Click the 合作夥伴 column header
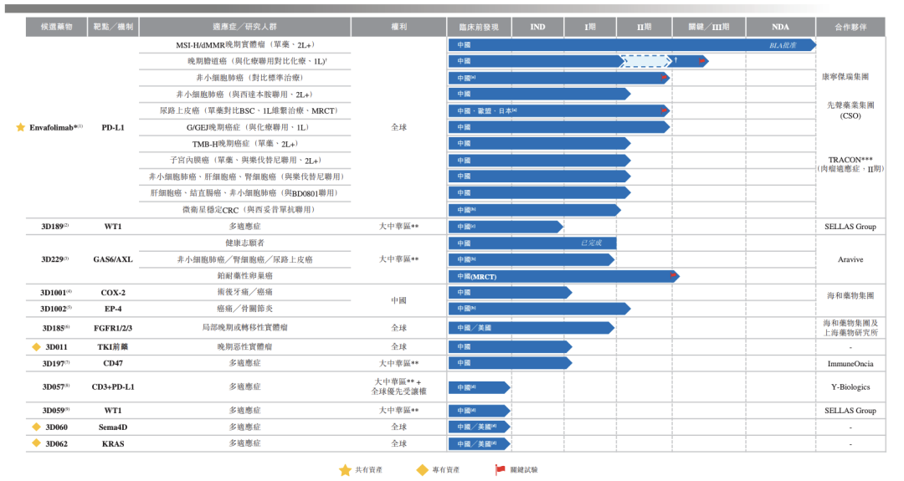 (850, 27)
